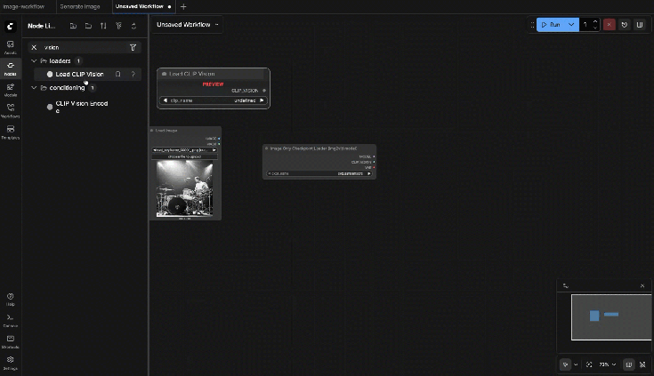The width and height of the screenshot is (654, 376).
Task: Click the Run button
Action: point(550,25)
